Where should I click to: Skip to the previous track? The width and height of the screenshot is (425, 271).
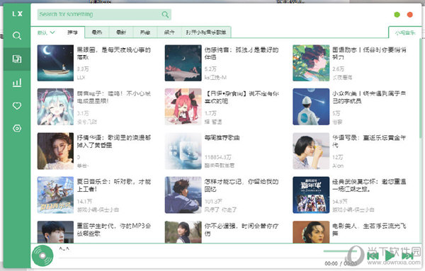coord(373,256)
